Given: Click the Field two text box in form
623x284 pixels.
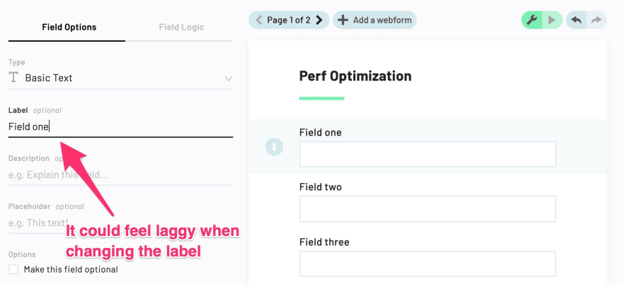Looking at the screenshot, I should [428, 208].
